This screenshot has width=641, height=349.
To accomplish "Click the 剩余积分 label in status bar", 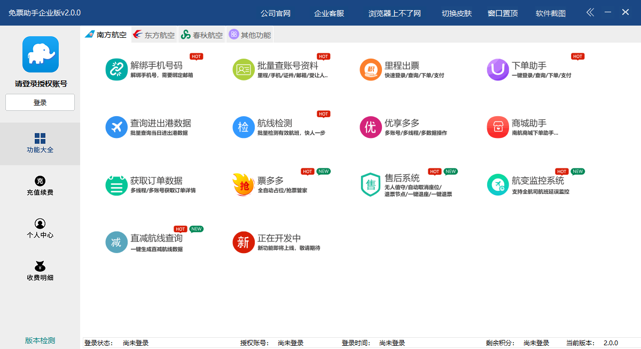I will tap(500, 343).
